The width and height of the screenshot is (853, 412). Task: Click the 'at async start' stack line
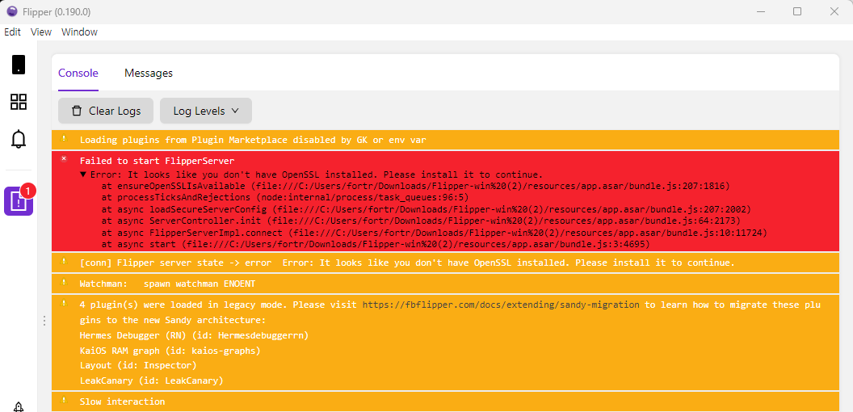pyautogui.click(x=376, y=245)
